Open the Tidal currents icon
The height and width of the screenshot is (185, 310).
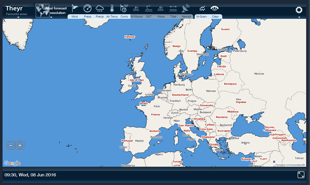(x=173, y=8)
